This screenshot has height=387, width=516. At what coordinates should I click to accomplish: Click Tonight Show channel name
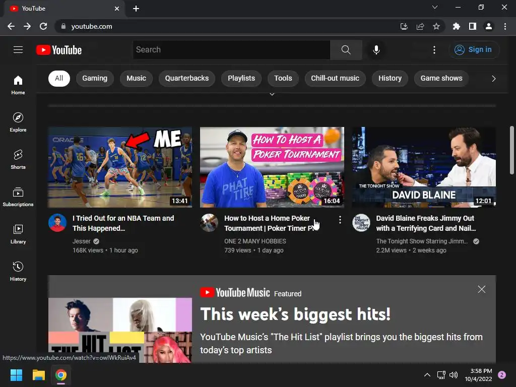coord(422,241)
